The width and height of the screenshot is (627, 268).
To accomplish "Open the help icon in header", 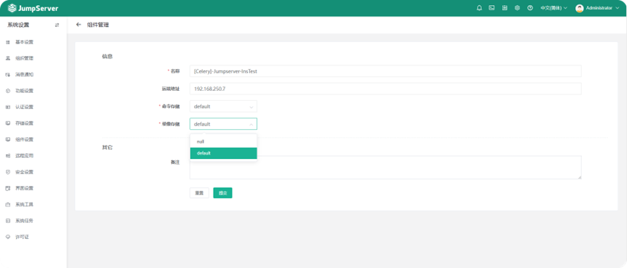I will coord(530,8).
